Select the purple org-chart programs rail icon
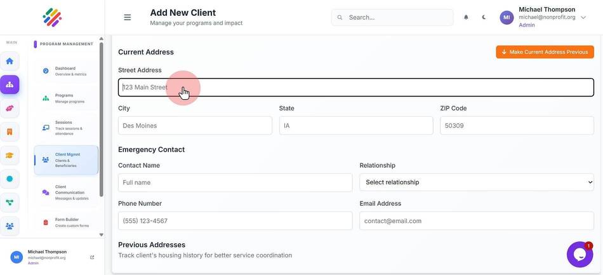 point(10,84)
